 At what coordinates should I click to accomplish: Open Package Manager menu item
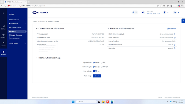(15, 27)
